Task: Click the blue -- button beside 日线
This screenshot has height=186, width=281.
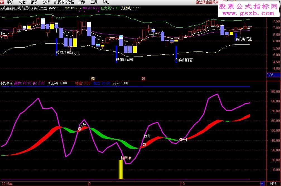Action: (262, 184)
